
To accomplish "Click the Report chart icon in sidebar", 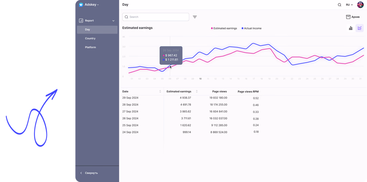I will click(x=81, y=20).
